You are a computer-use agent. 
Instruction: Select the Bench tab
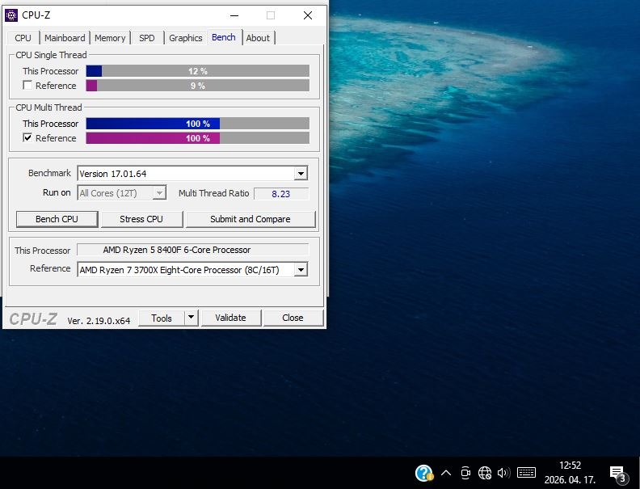(224, 37)
